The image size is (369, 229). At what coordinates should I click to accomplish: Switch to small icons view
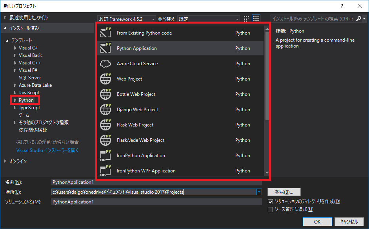(246, 18)
